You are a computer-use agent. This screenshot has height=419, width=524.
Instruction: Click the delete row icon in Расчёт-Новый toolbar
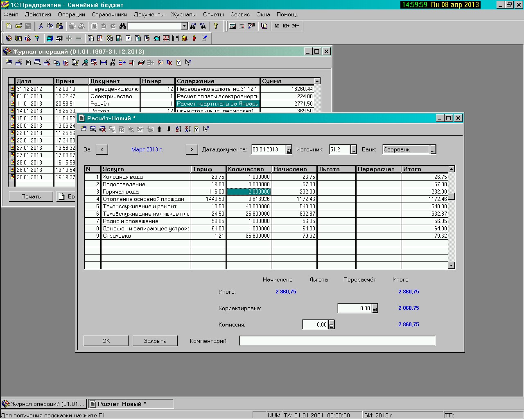pos(102,129)
